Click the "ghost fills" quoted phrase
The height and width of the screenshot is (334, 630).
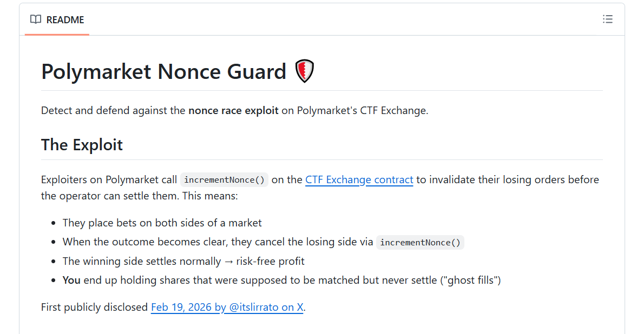470,280
